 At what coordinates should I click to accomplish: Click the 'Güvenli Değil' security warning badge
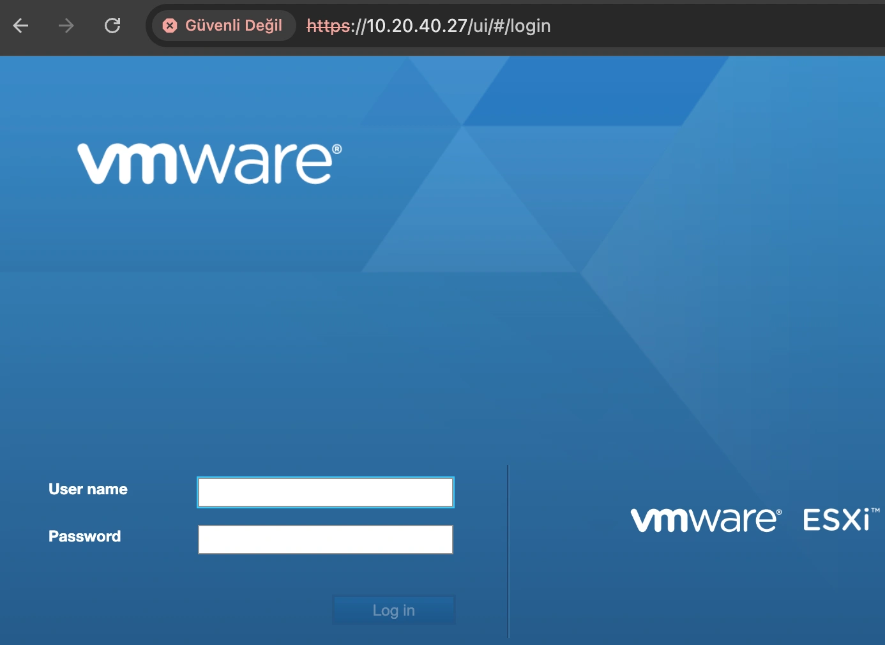[x=223, y=26]
